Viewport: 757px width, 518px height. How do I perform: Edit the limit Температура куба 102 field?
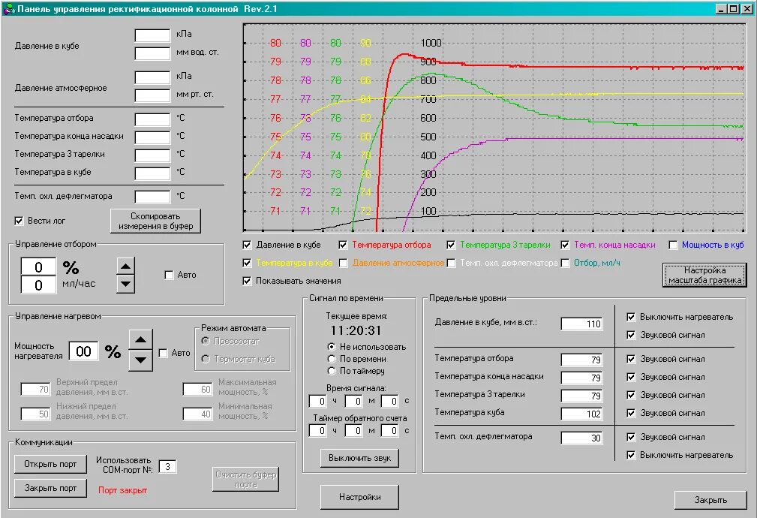581,414
